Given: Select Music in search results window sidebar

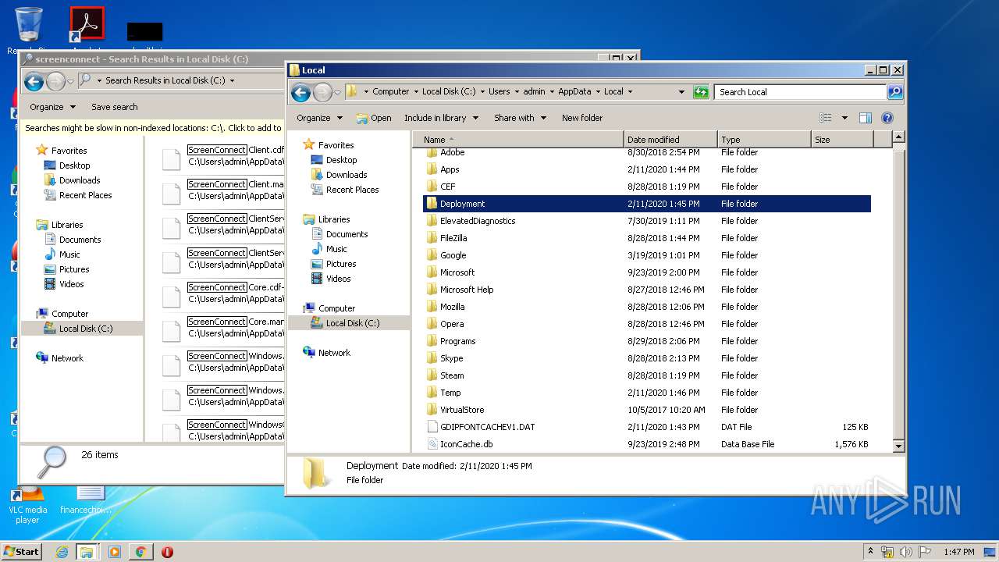Looking at the screenshot, I should (x=69, y=254).
